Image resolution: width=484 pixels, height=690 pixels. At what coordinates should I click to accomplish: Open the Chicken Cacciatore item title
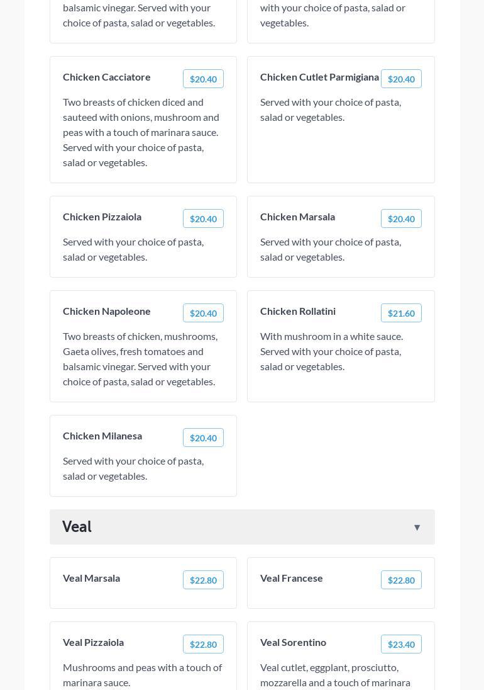coord(107,77)
